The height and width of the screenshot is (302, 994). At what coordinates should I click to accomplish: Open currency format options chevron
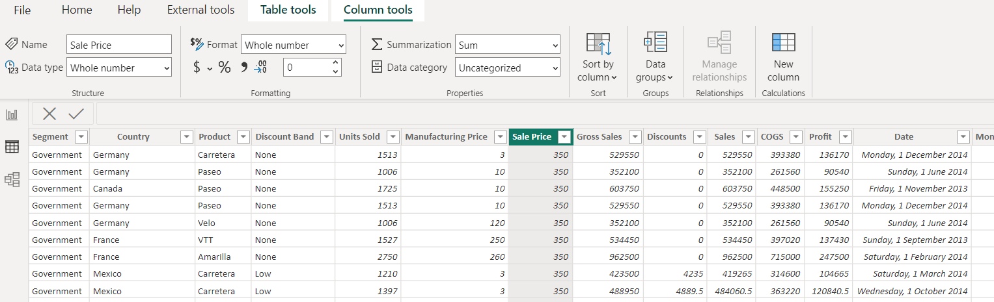tap(210, 68)
